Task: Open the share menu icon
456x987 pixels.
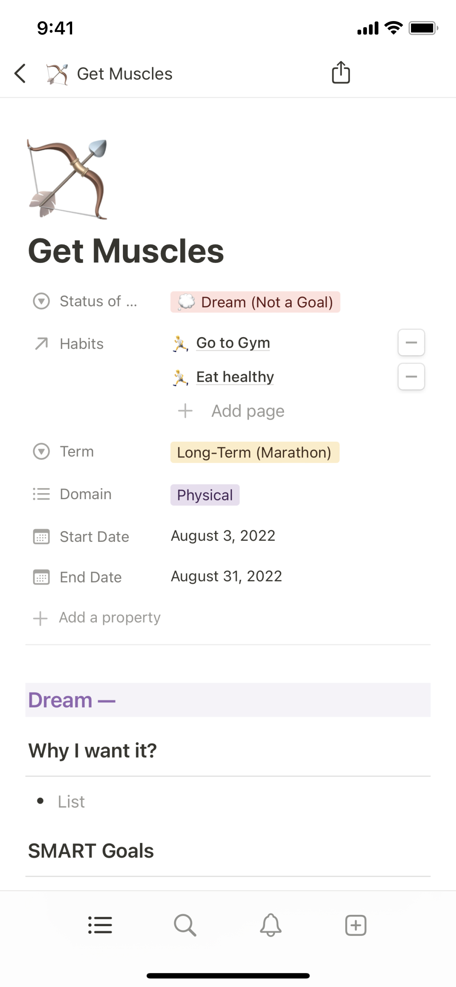Action: point(341,73)
